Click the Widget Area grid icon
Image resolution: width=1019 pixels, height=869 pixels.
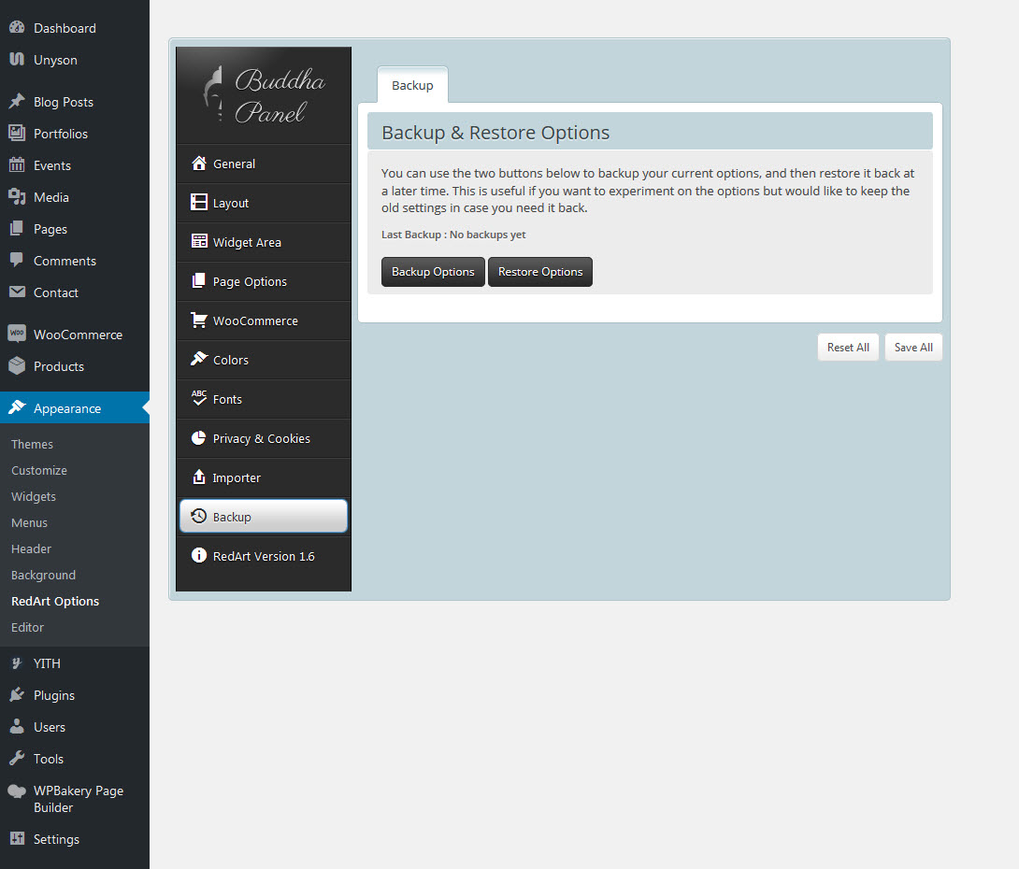(198, 242)
